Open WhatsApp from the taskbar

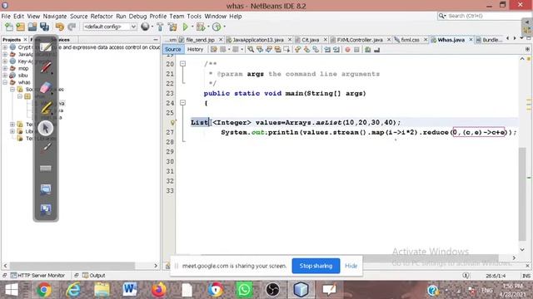244,290
